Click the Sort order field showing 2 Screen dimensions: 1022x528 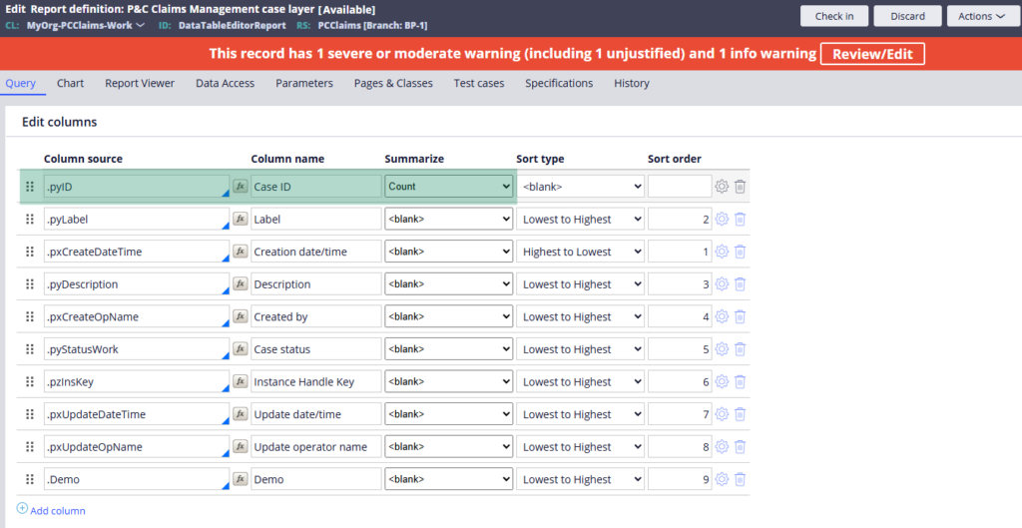680,219
